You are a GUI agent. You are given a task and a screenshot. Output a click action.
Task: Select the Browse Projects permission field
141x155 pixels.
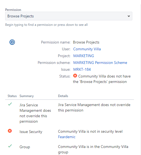click(x=69, y=16)
